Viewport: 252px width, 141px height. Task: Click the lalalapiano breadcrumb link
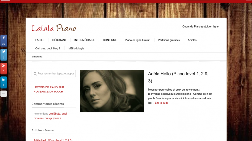click(37, 57)
